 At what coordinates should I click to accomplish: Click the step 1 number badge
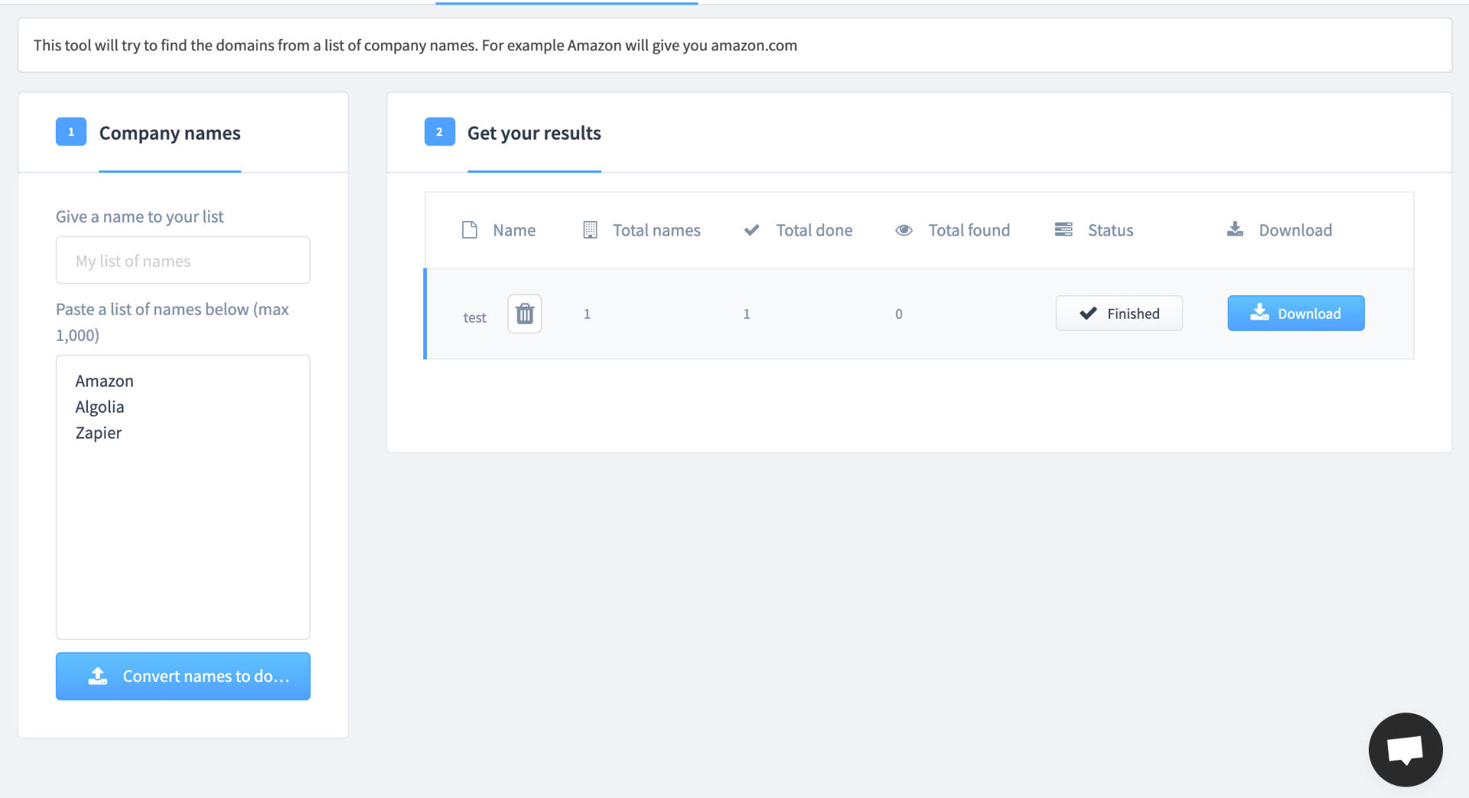[x=71, y=132]
